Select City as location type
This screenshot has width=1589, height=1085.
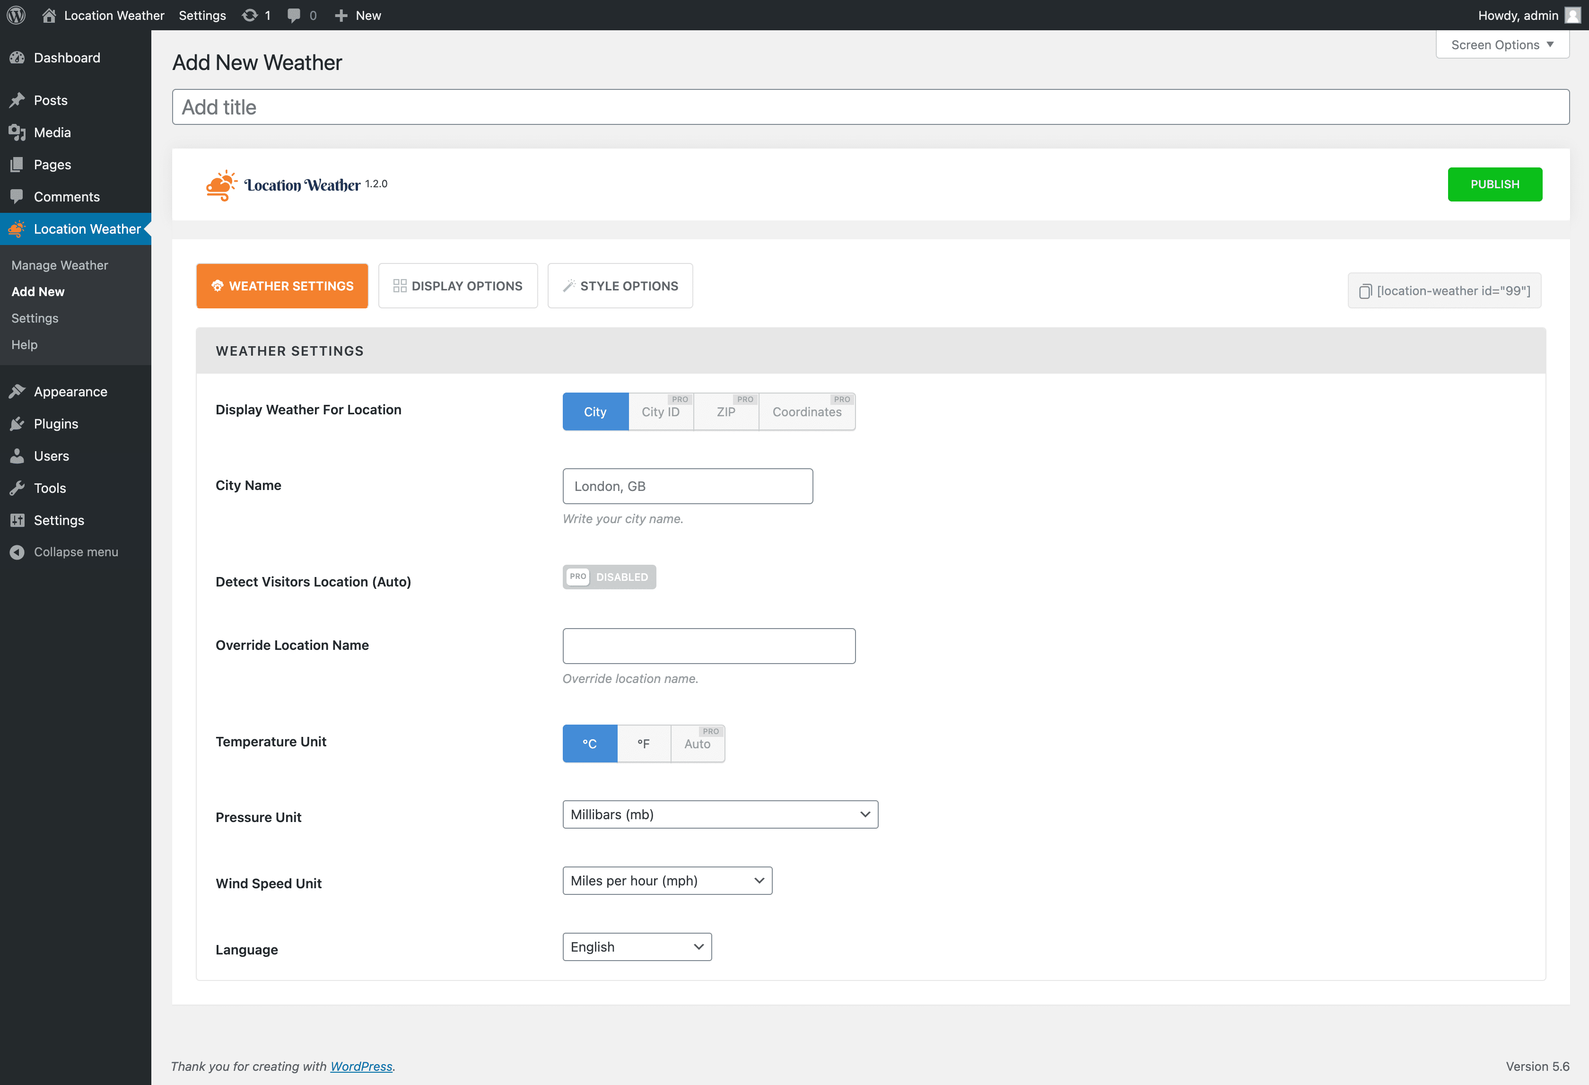(x=595, y=411)
